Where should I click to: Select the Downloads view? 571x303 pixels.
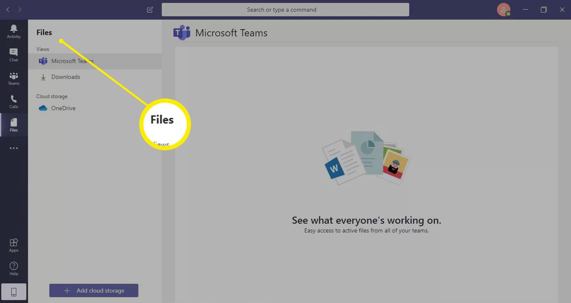95,77
